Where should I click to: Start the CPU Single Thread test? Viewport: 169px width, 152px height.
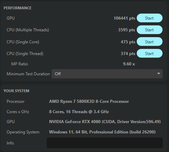point(149,53)
